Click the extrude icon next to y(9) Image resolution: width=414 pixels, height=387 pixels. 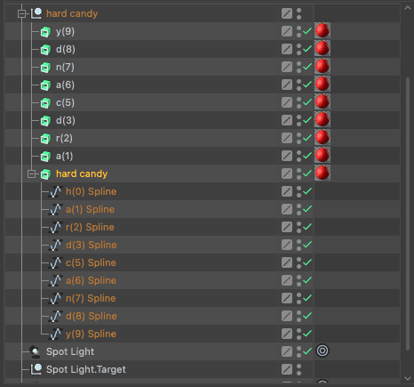[x=45, y=32]
